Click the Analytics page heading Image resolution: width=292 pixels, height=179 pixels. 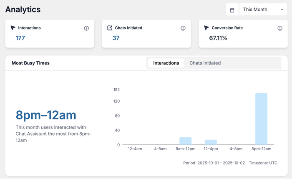23,9
